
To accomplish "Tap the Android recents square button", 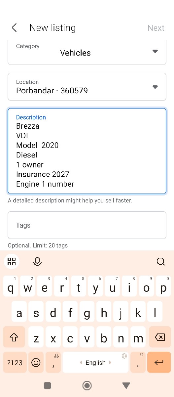I will coord(48,385).
